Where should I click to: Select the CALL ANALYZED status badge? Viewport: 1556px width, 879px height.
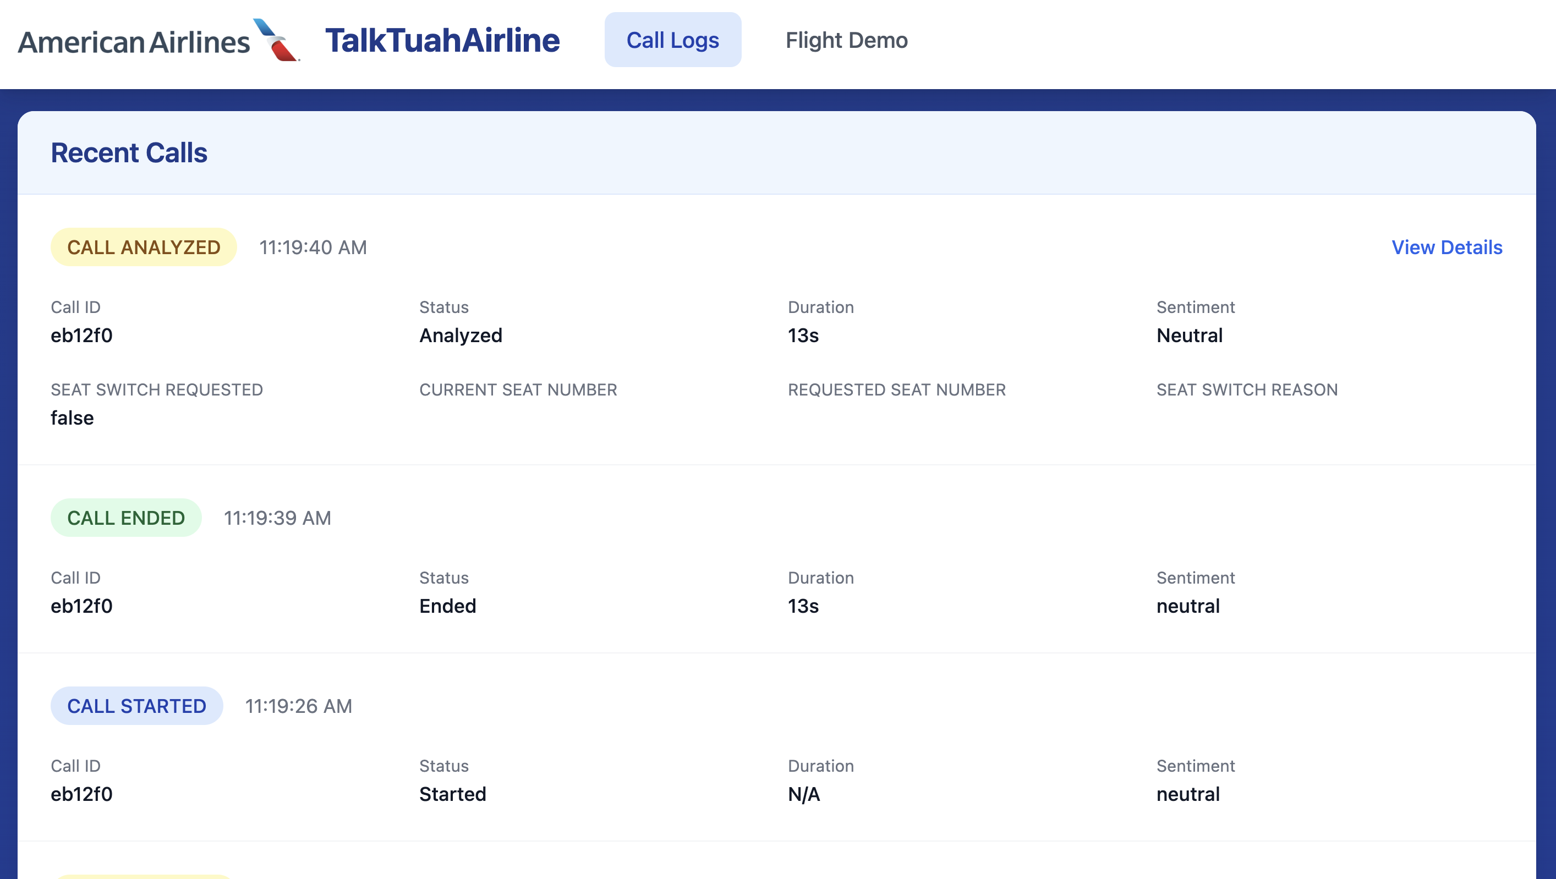[x=144, y=247]
